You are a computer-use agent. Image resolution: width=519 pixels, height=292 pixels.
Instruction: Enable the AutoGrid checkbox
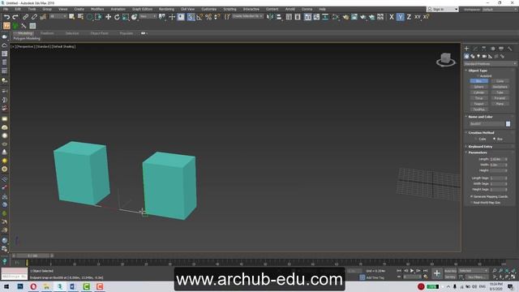coord(478,76)
